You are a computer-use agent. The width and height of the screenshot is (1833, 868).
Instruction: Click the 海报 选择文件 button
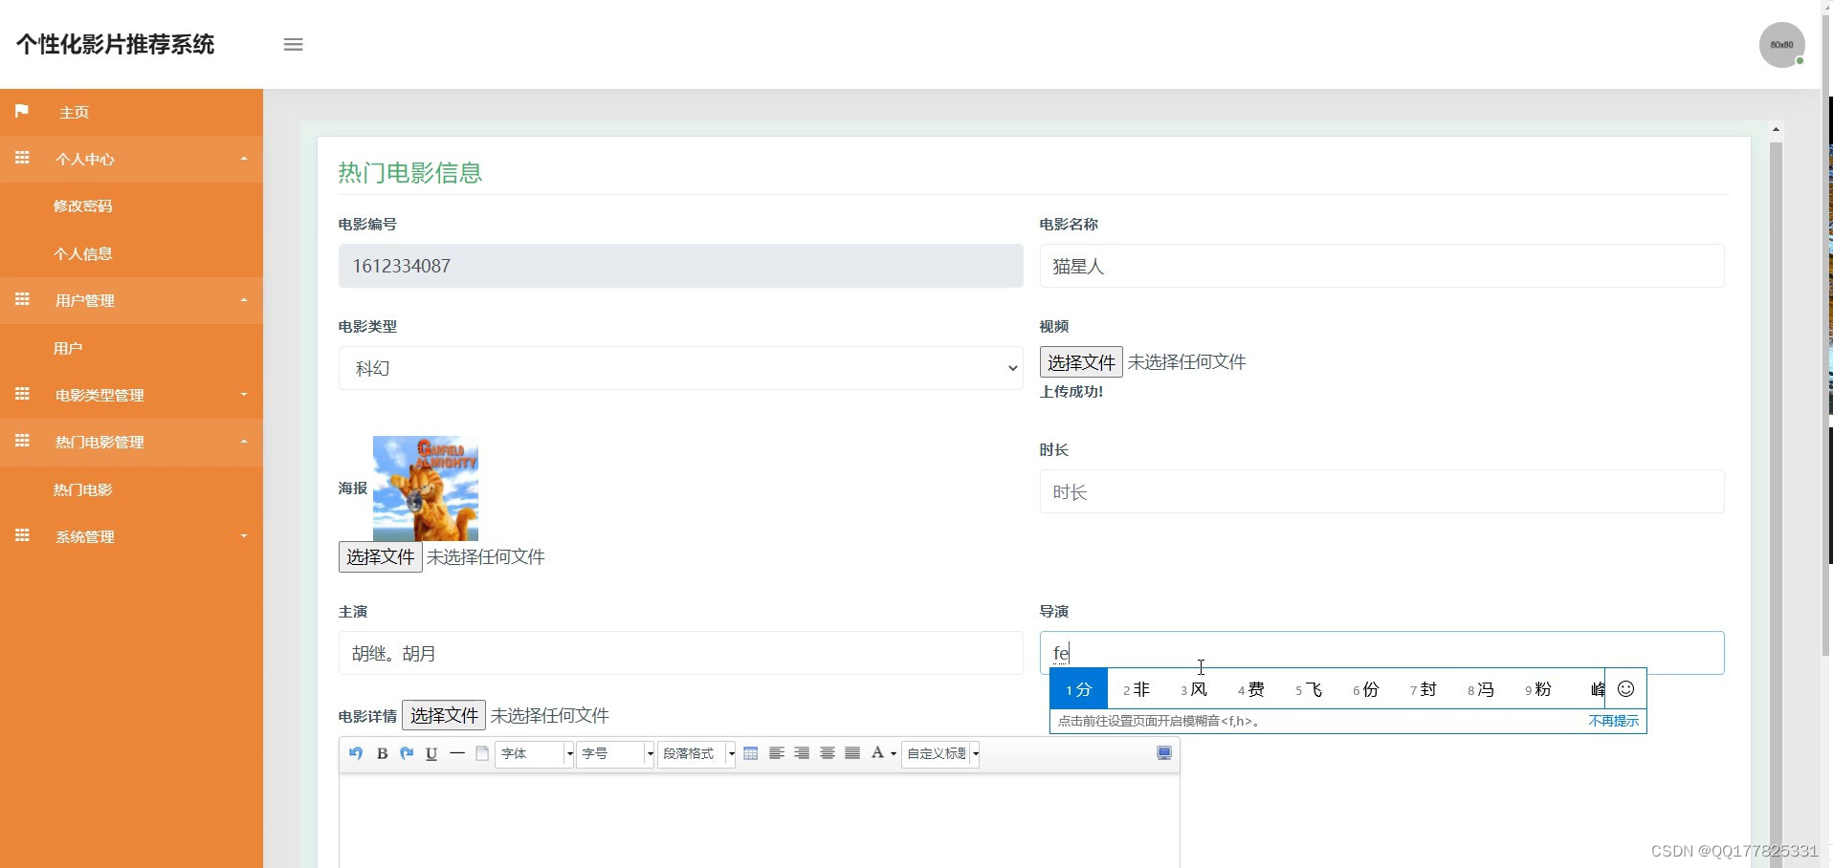[380, 557]
